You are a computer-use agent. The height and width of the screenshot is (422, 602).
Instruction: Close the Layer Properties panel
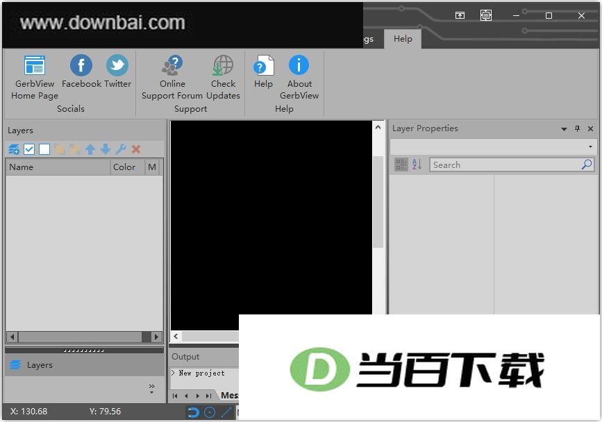[590, 128]
